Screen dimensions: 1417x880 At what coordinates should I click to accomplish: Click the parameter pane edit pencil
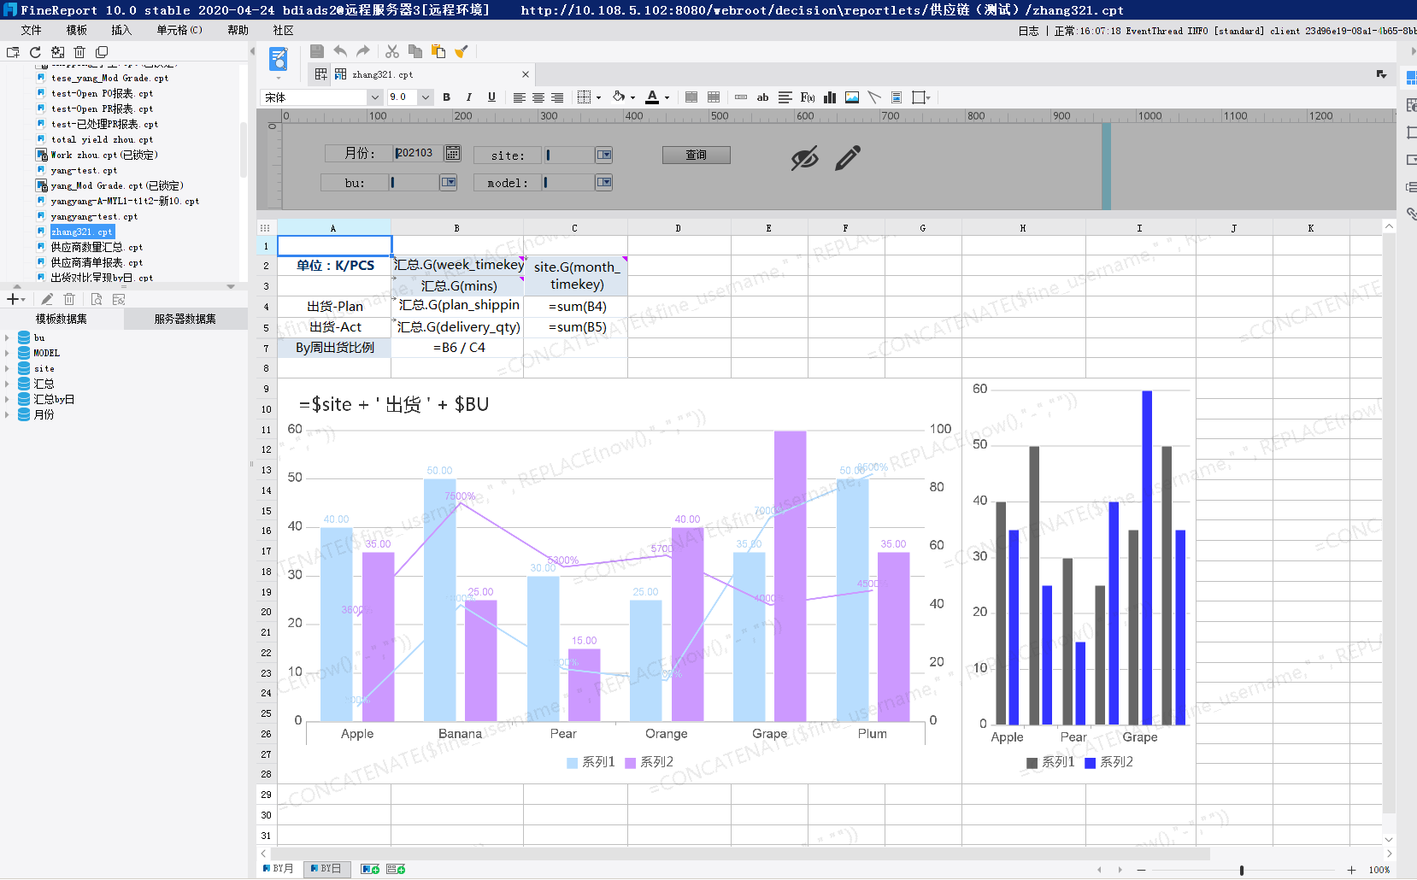tap(848, 157)
